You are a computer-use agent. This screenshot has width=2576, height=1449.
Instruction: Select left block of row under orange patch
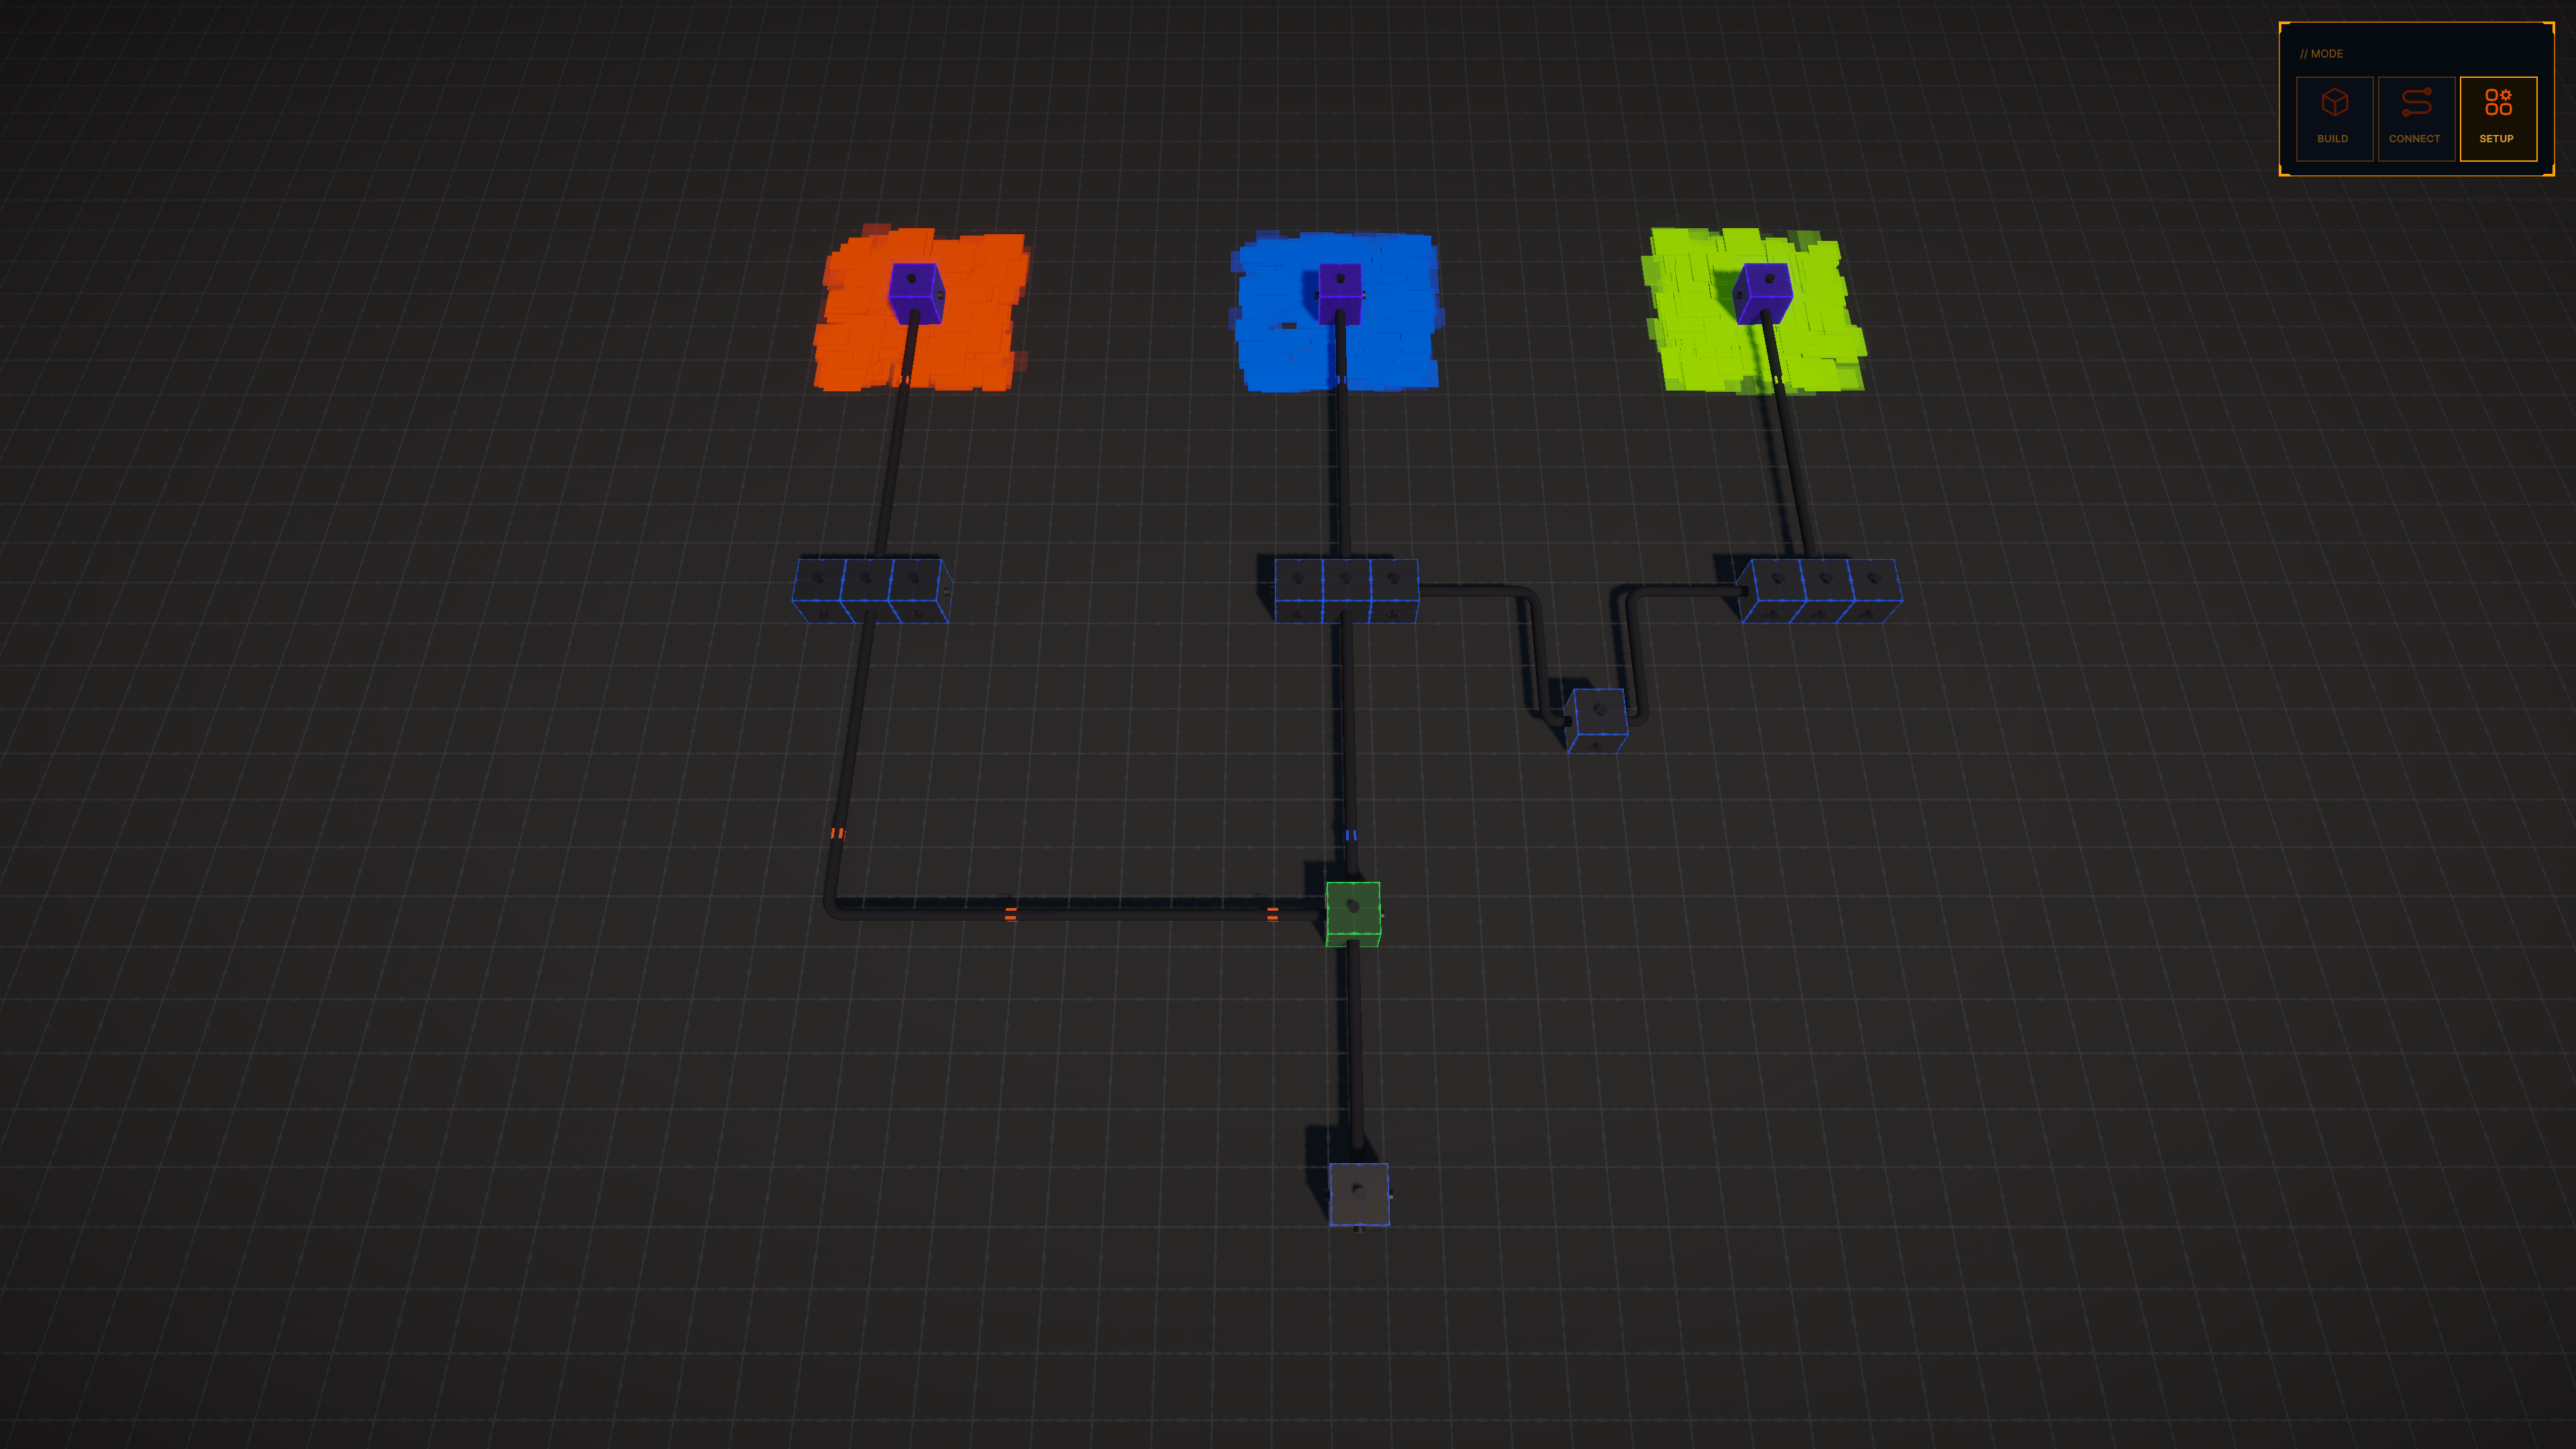coord(819,591)
